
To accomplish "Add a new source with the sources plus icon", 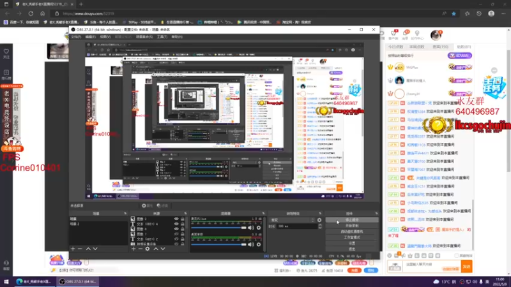I will coord(133,249).
